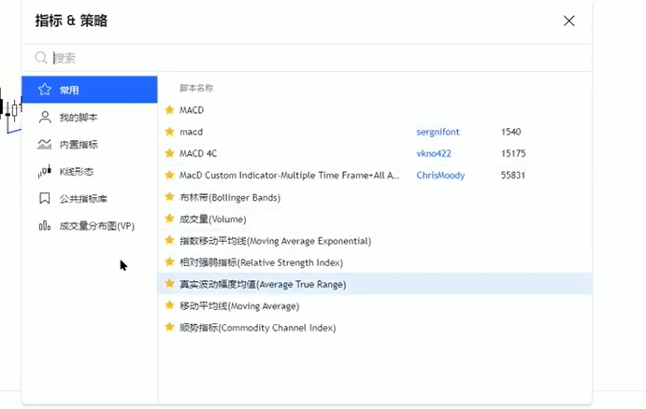This screenshot has width=646, height=409.
Task: Select the 常用 favorites tab
Action: click(90, 90)
